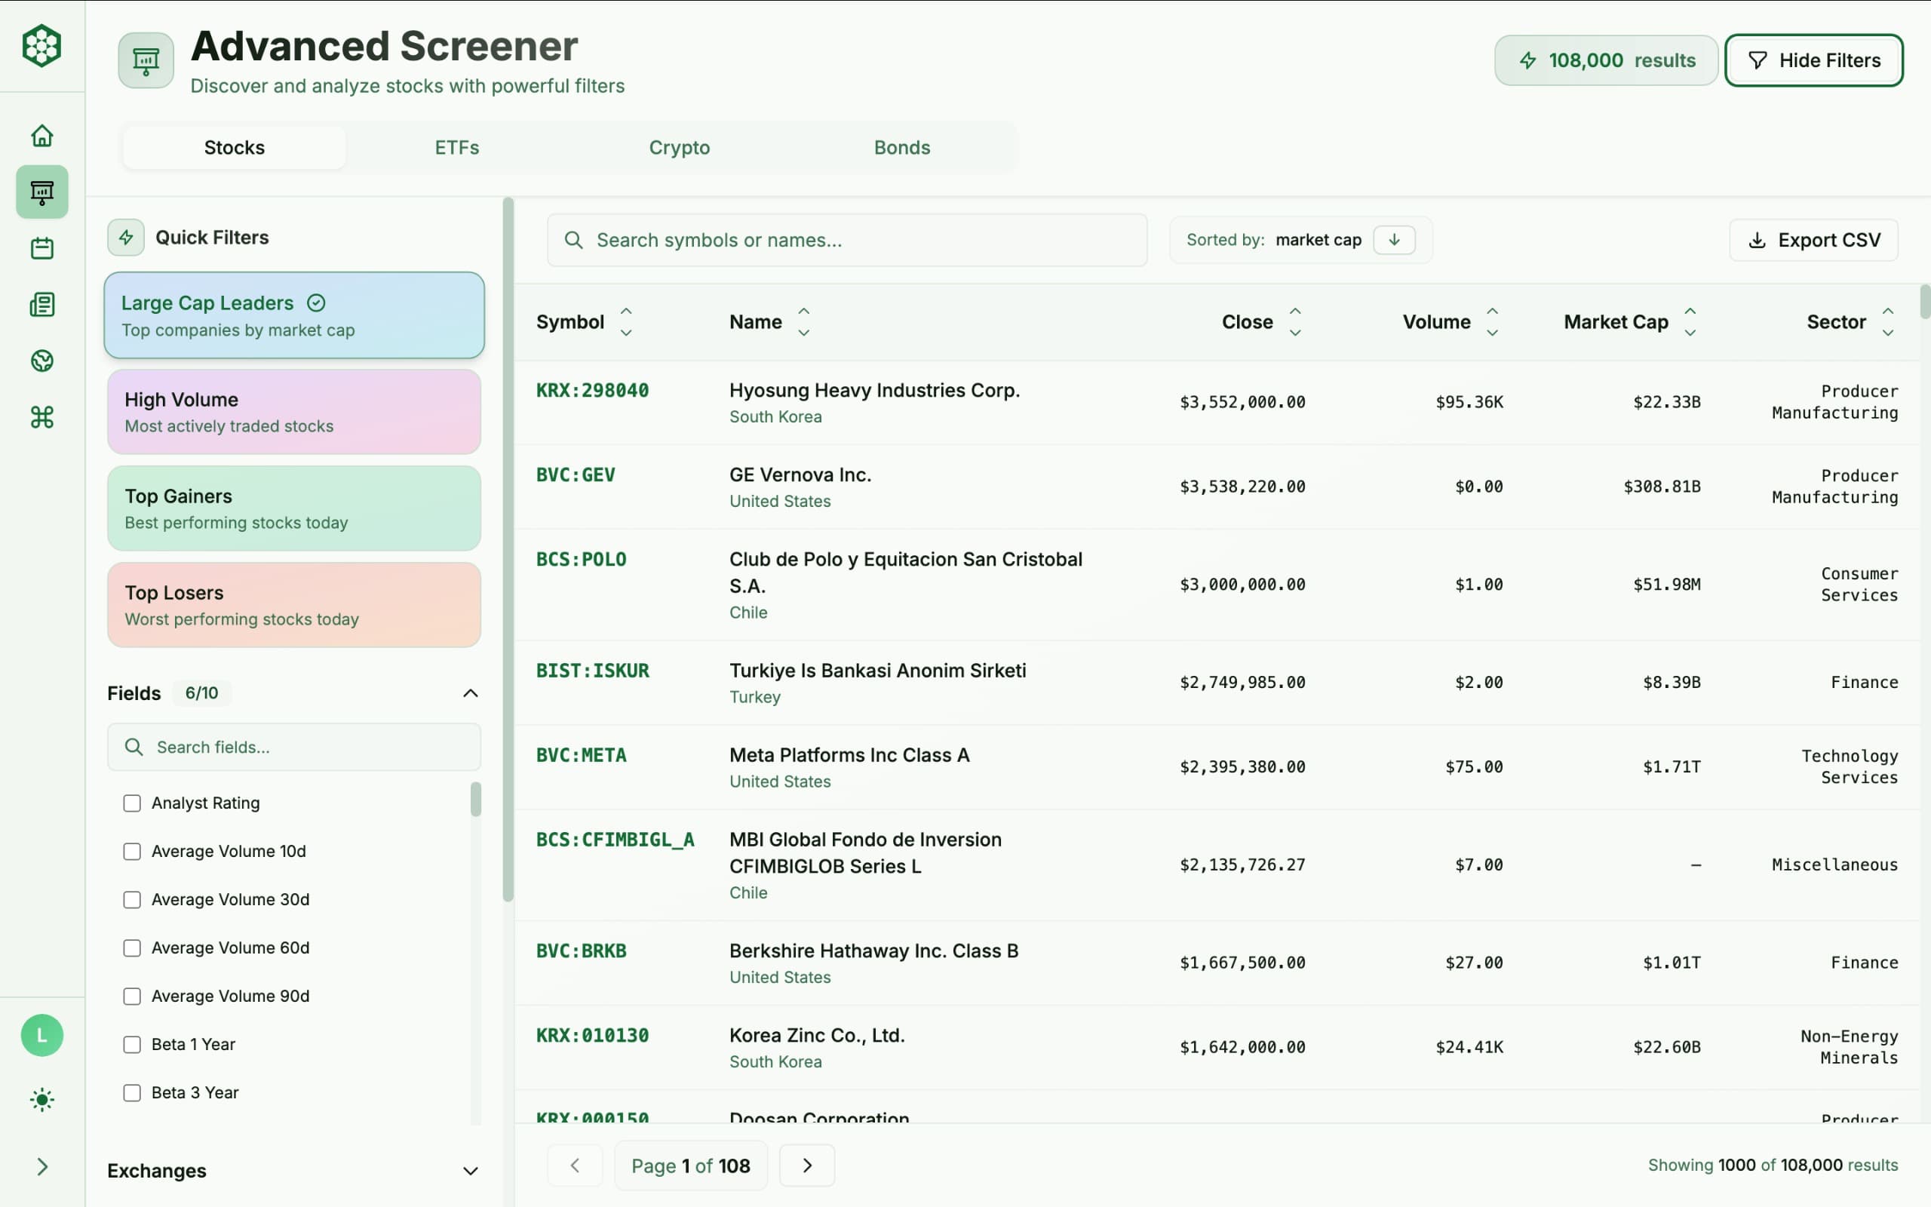Click the search magnifier in symbols search box
Screen dimensions: 1931x1207
(x=574, y=241)
